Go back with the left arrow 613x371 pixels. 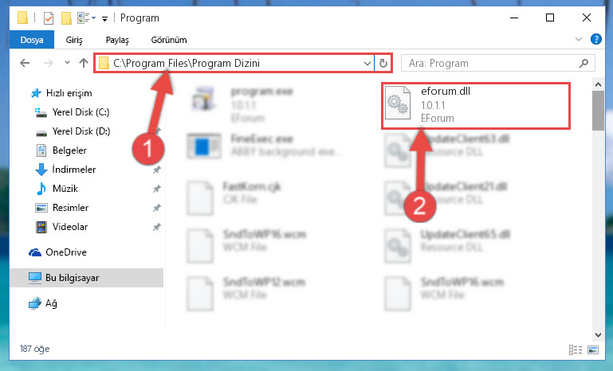click(x=25, y=63)
